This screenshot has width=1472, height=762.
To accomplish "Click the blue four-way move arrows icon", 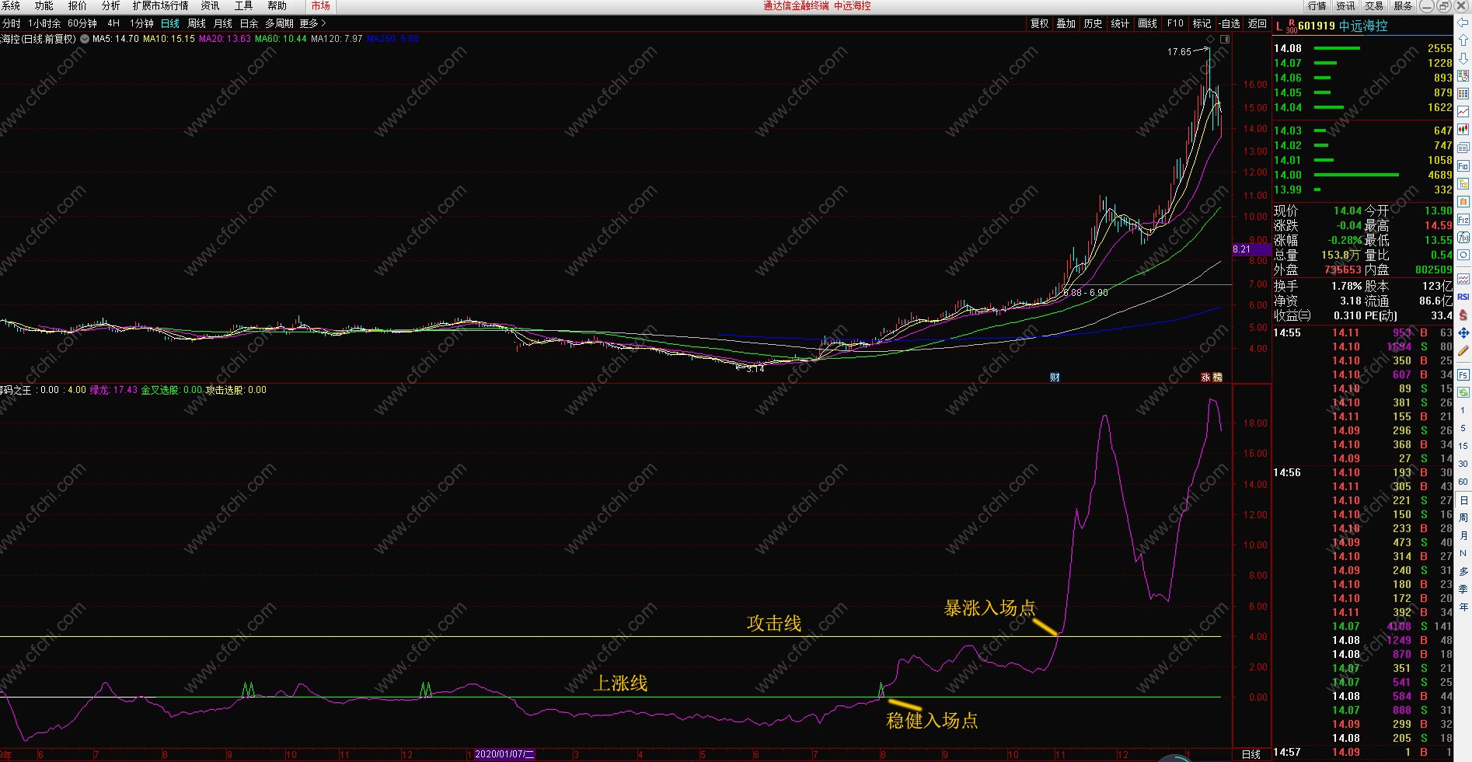I will [x=1463, y=332].
